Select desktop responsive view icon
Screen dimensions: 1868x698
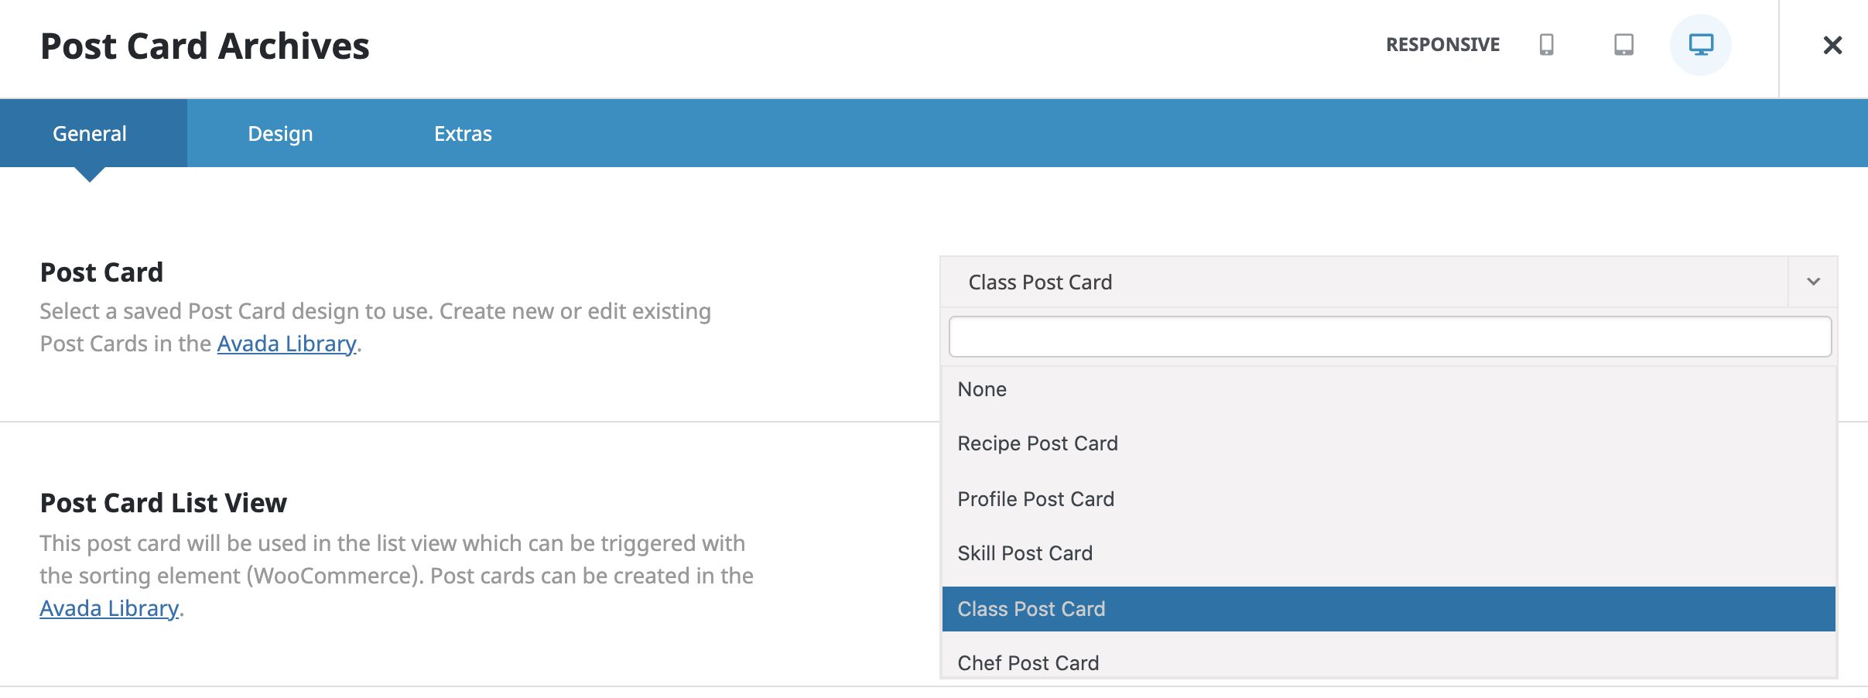click(1700, 45)
